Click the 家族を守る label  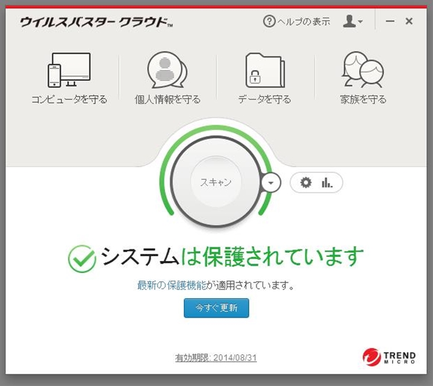click(x=363, y=99)
